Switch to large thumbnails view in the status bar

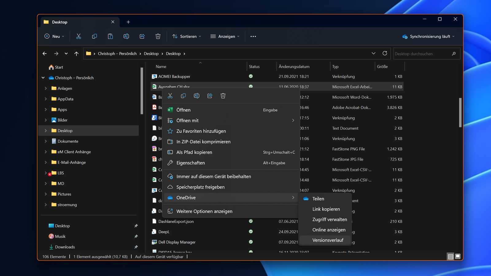coord(458,257)
